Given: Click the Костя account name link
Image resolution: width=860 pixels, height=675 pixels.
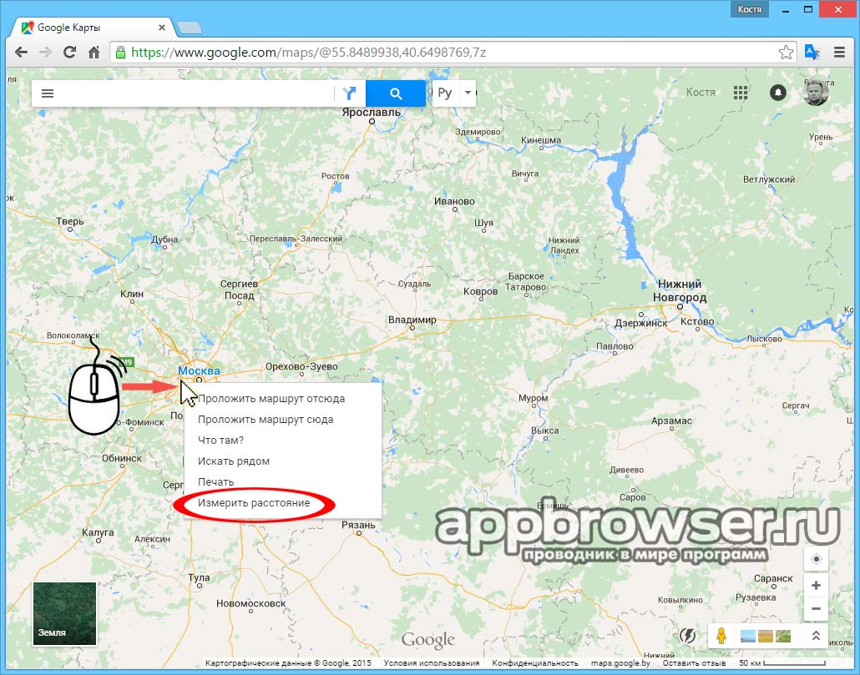Looking at the screenshot, I should (701, 93).
